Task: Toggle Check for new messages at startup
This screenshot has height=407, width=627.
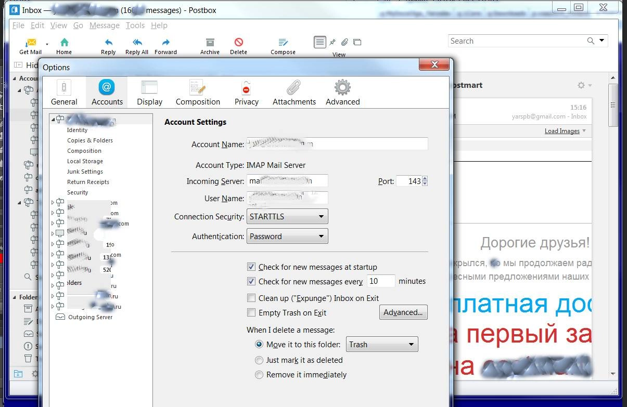Action: coord(251,267)
